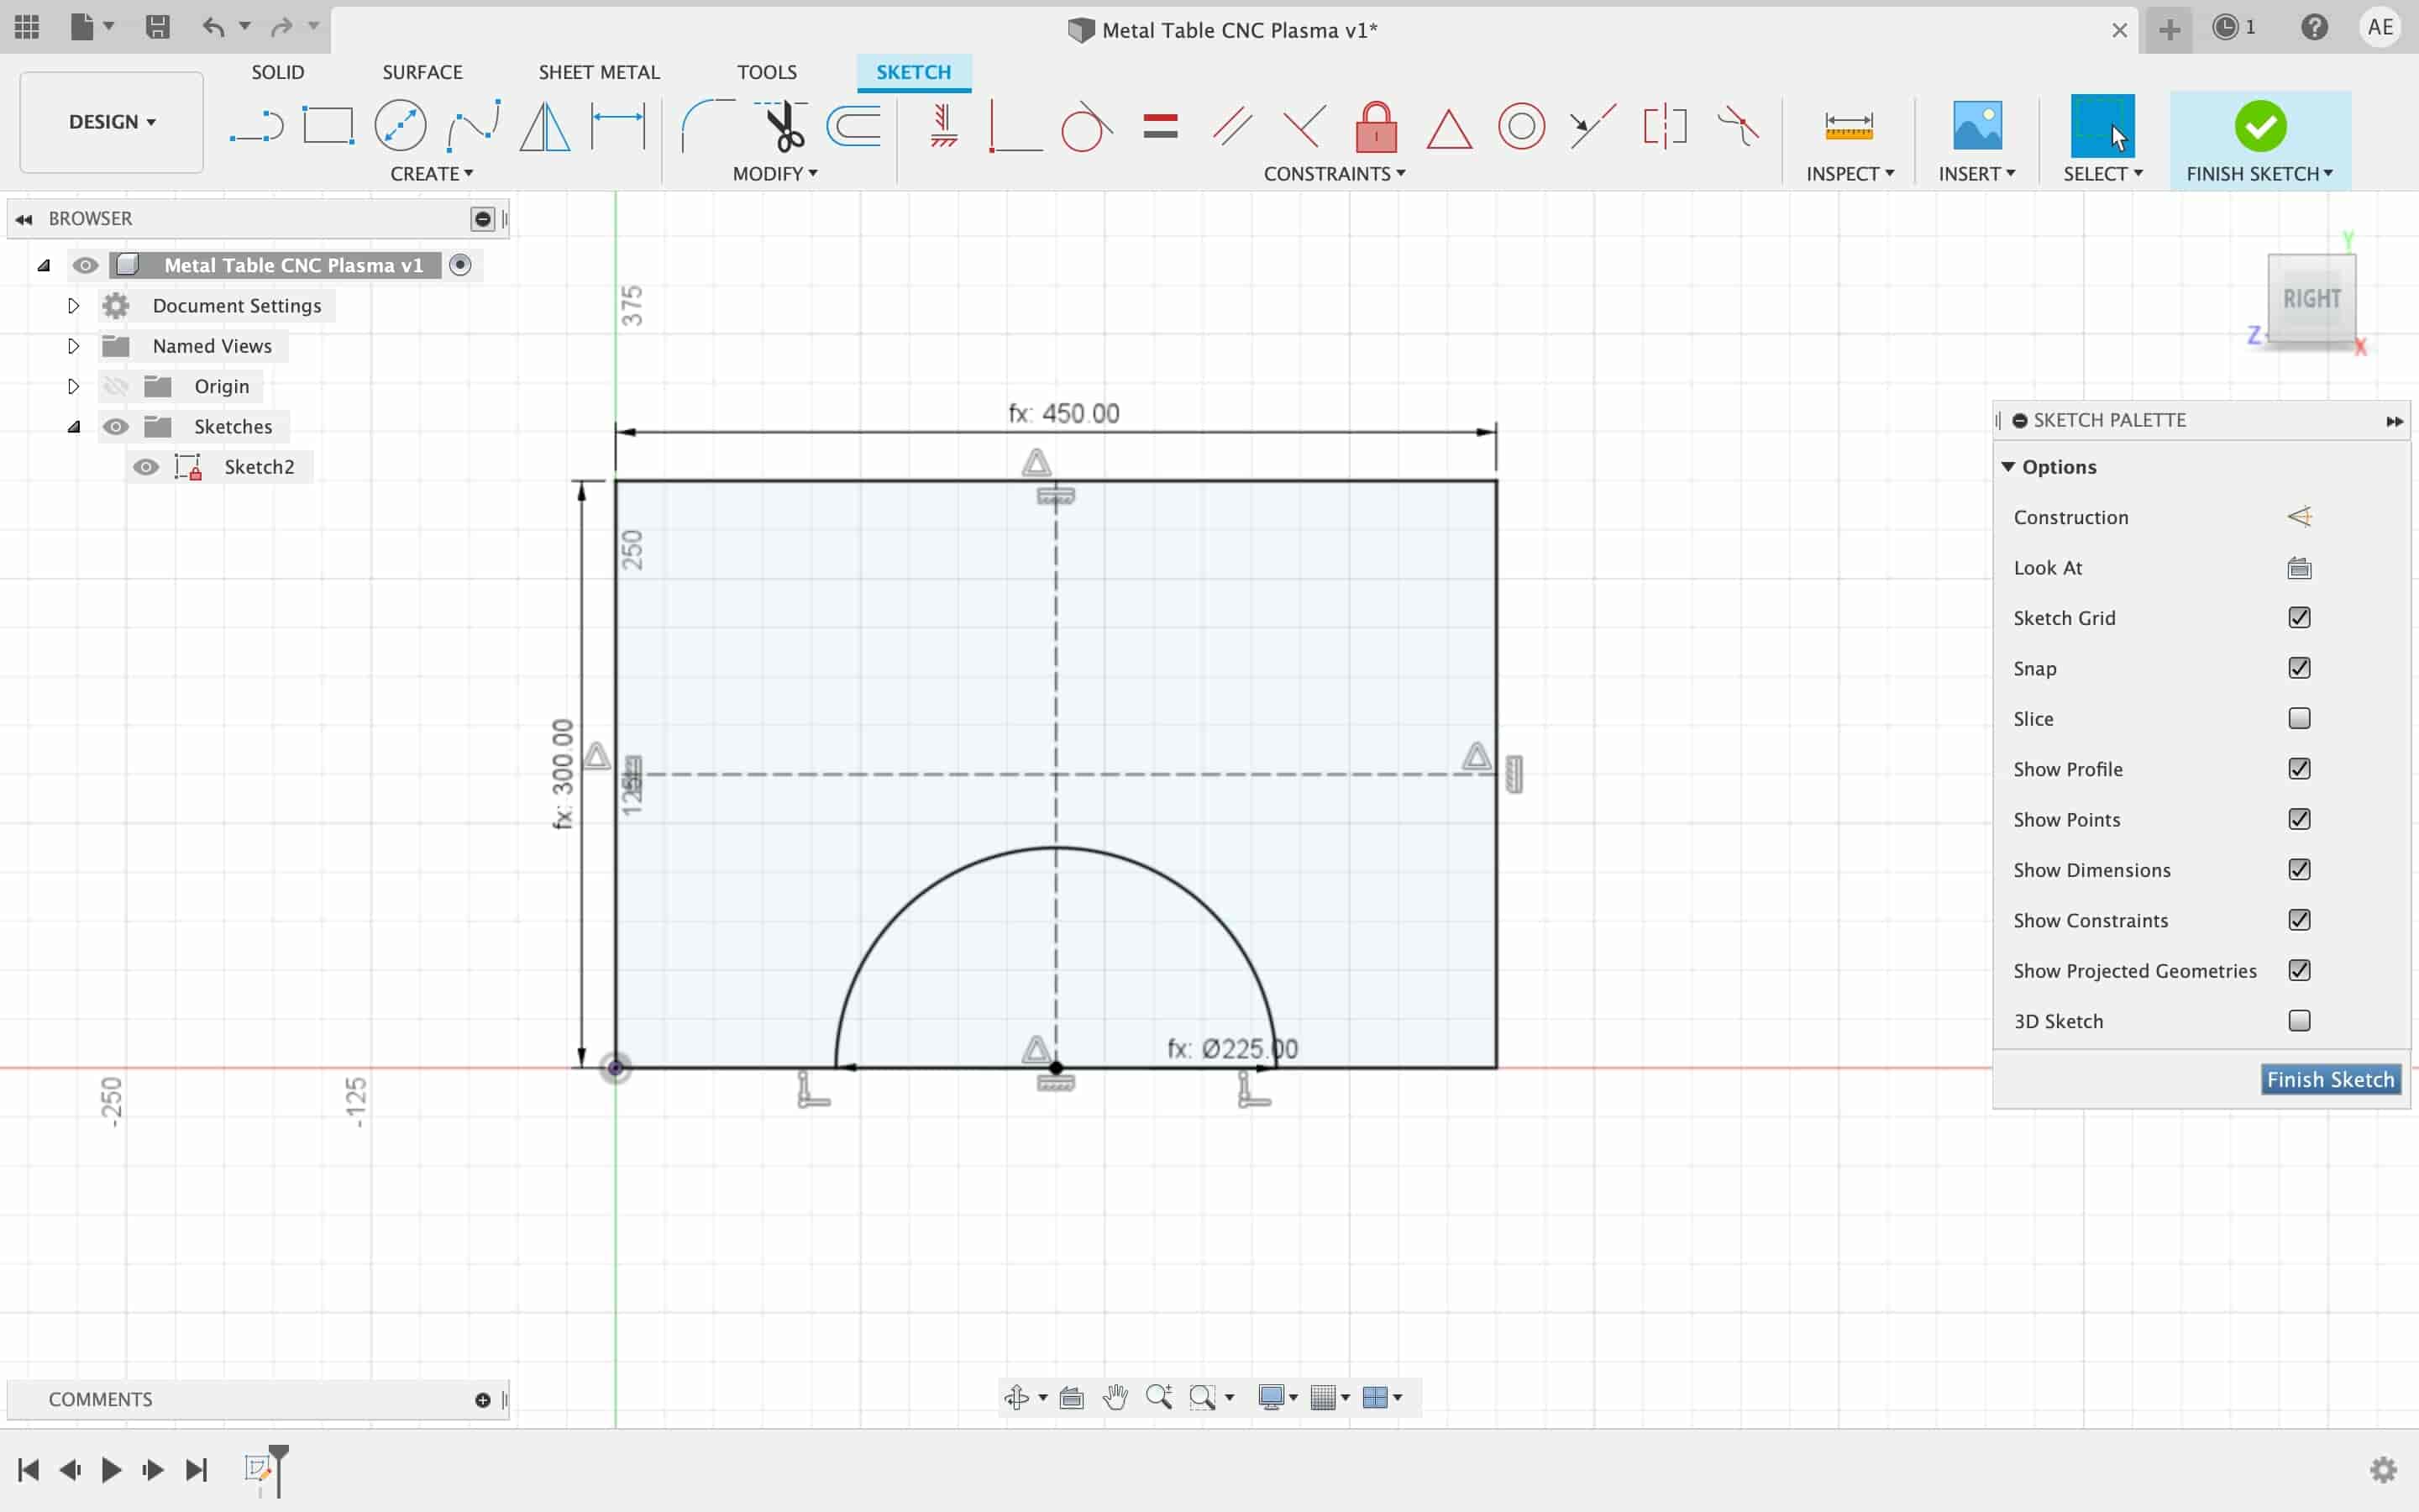Toggle the Snap checkbox
The image size is (2419, 1512).
2299,668
